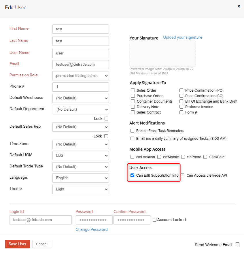Check the Sales Order signature checkbox
The image size is (244, 253).
133,90
